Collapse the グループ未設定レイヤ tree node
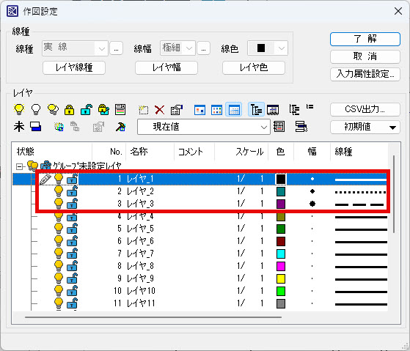Image resolution: width=410 pixels, height=351 pixels. pyautogui.click(x=19, y=166)
